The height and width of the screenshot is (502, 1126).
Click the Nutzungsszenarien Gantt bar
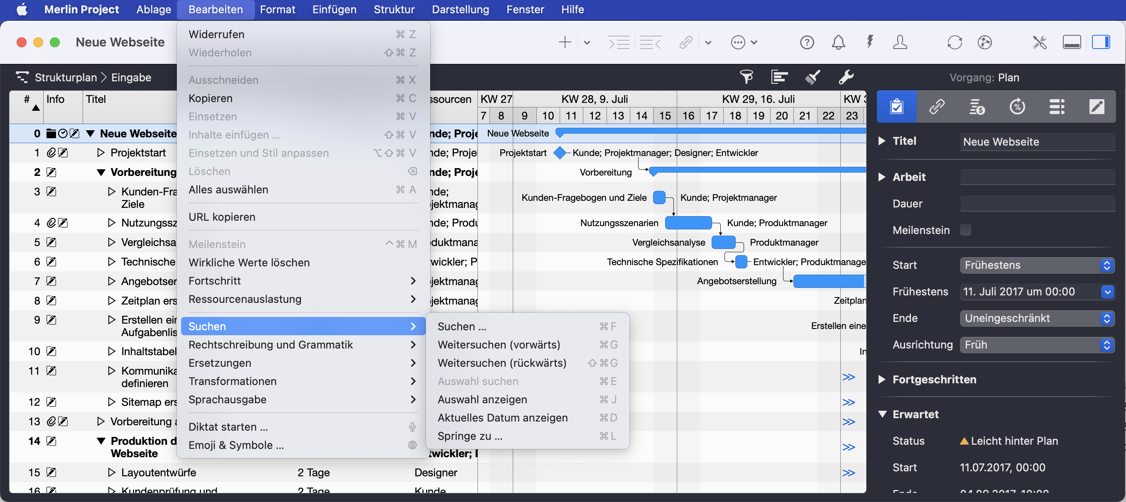[688, 223]
